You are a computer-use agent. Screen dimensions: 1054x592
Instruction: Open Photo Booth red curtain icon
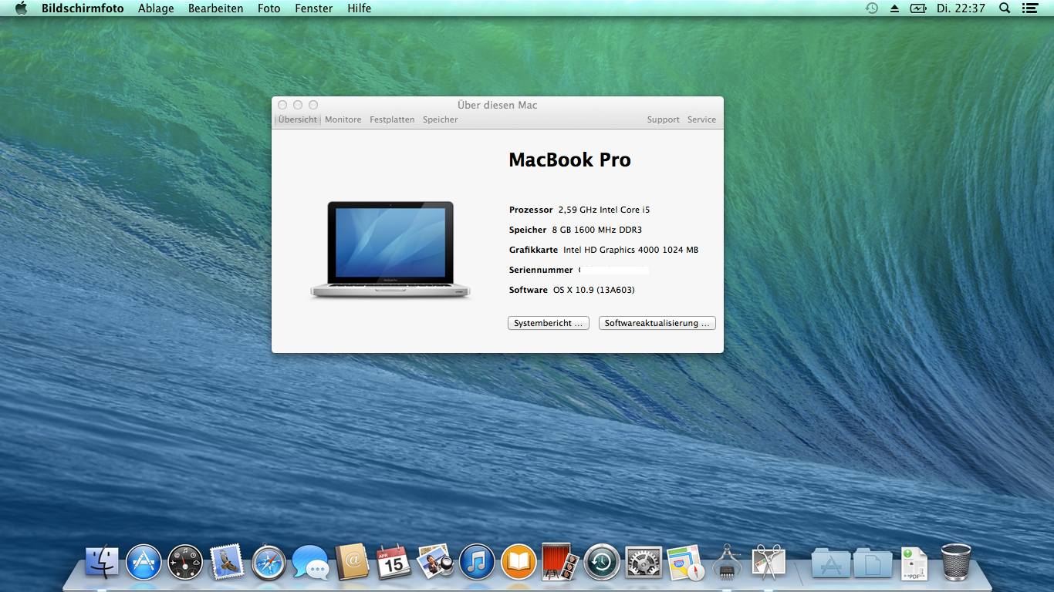(x=560, y=562)
